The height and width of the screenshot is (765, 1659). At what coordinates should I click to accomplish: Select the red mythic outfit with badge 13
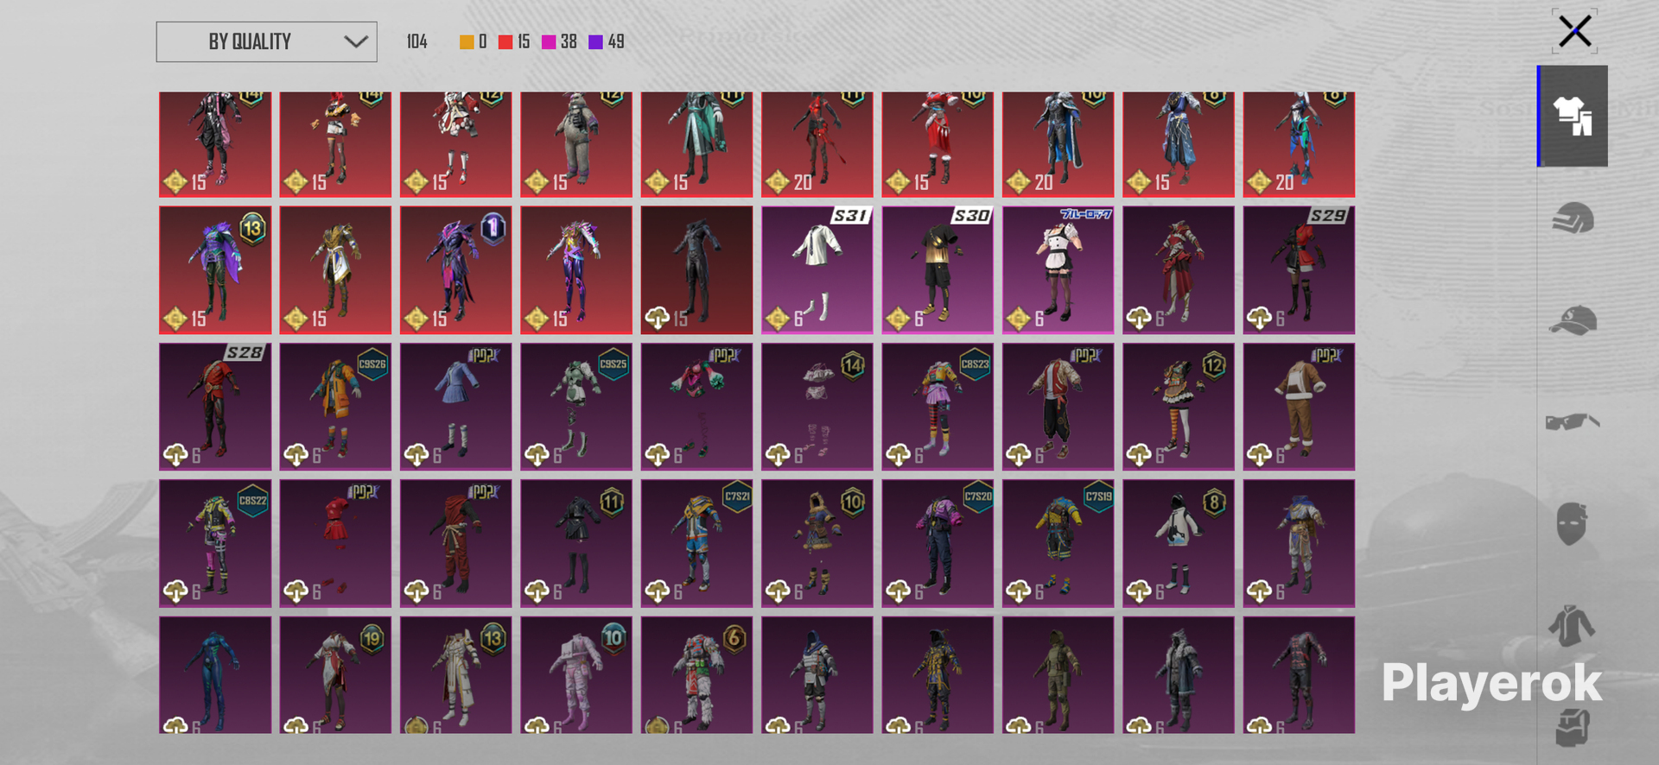pyautogui.click(x=215, y=269)
